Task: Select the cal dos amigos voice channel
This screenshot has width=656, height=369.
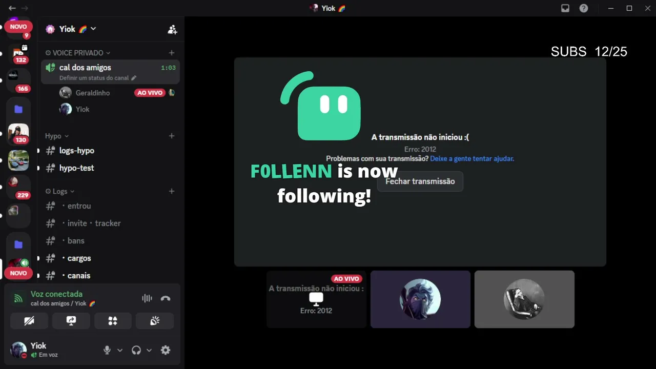Action: pos(110,72)
